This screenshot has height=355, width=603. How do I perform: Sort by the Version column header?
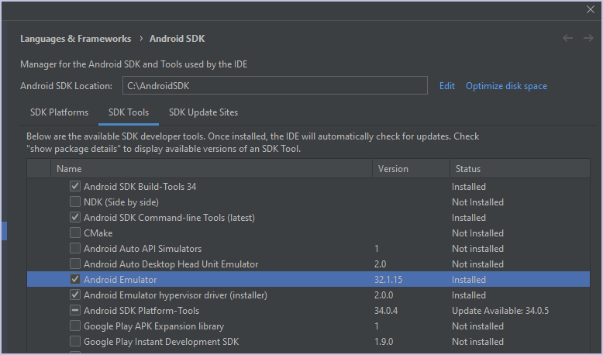coord(393,169)
